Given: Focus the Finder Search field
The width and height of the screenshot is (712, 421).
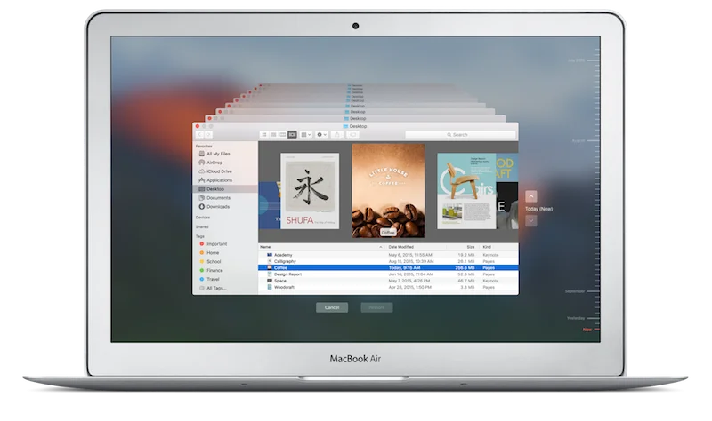Looking at the screenshot, I should click(460, 135).
